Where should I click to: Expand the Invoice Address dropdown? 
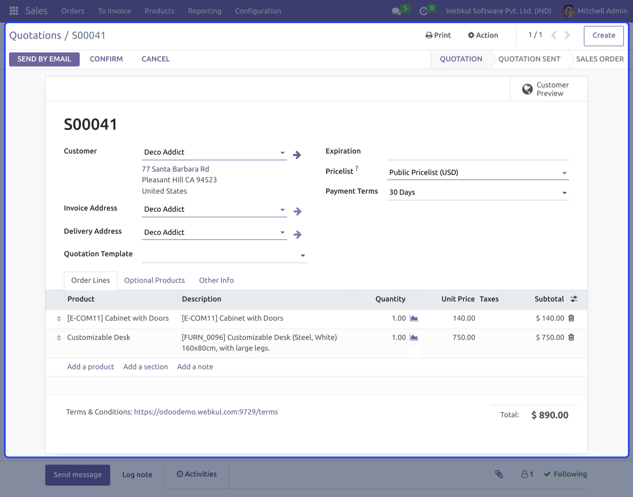tap(282, 210)
